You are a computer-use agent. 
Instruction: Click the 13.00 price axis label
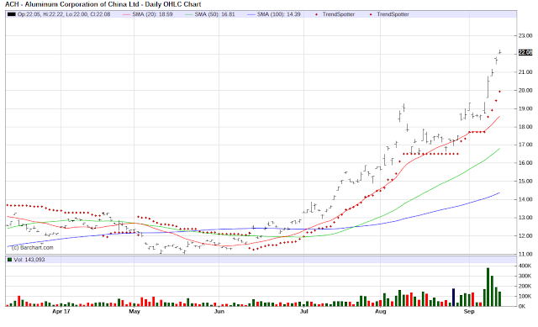pyautogui.click(x=525, y=218)
